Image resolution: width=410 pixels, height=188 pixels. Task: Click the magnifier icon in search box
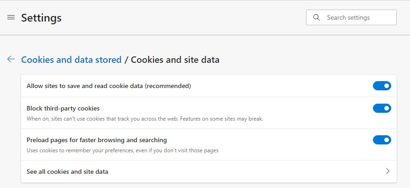(x=316, y=17)
